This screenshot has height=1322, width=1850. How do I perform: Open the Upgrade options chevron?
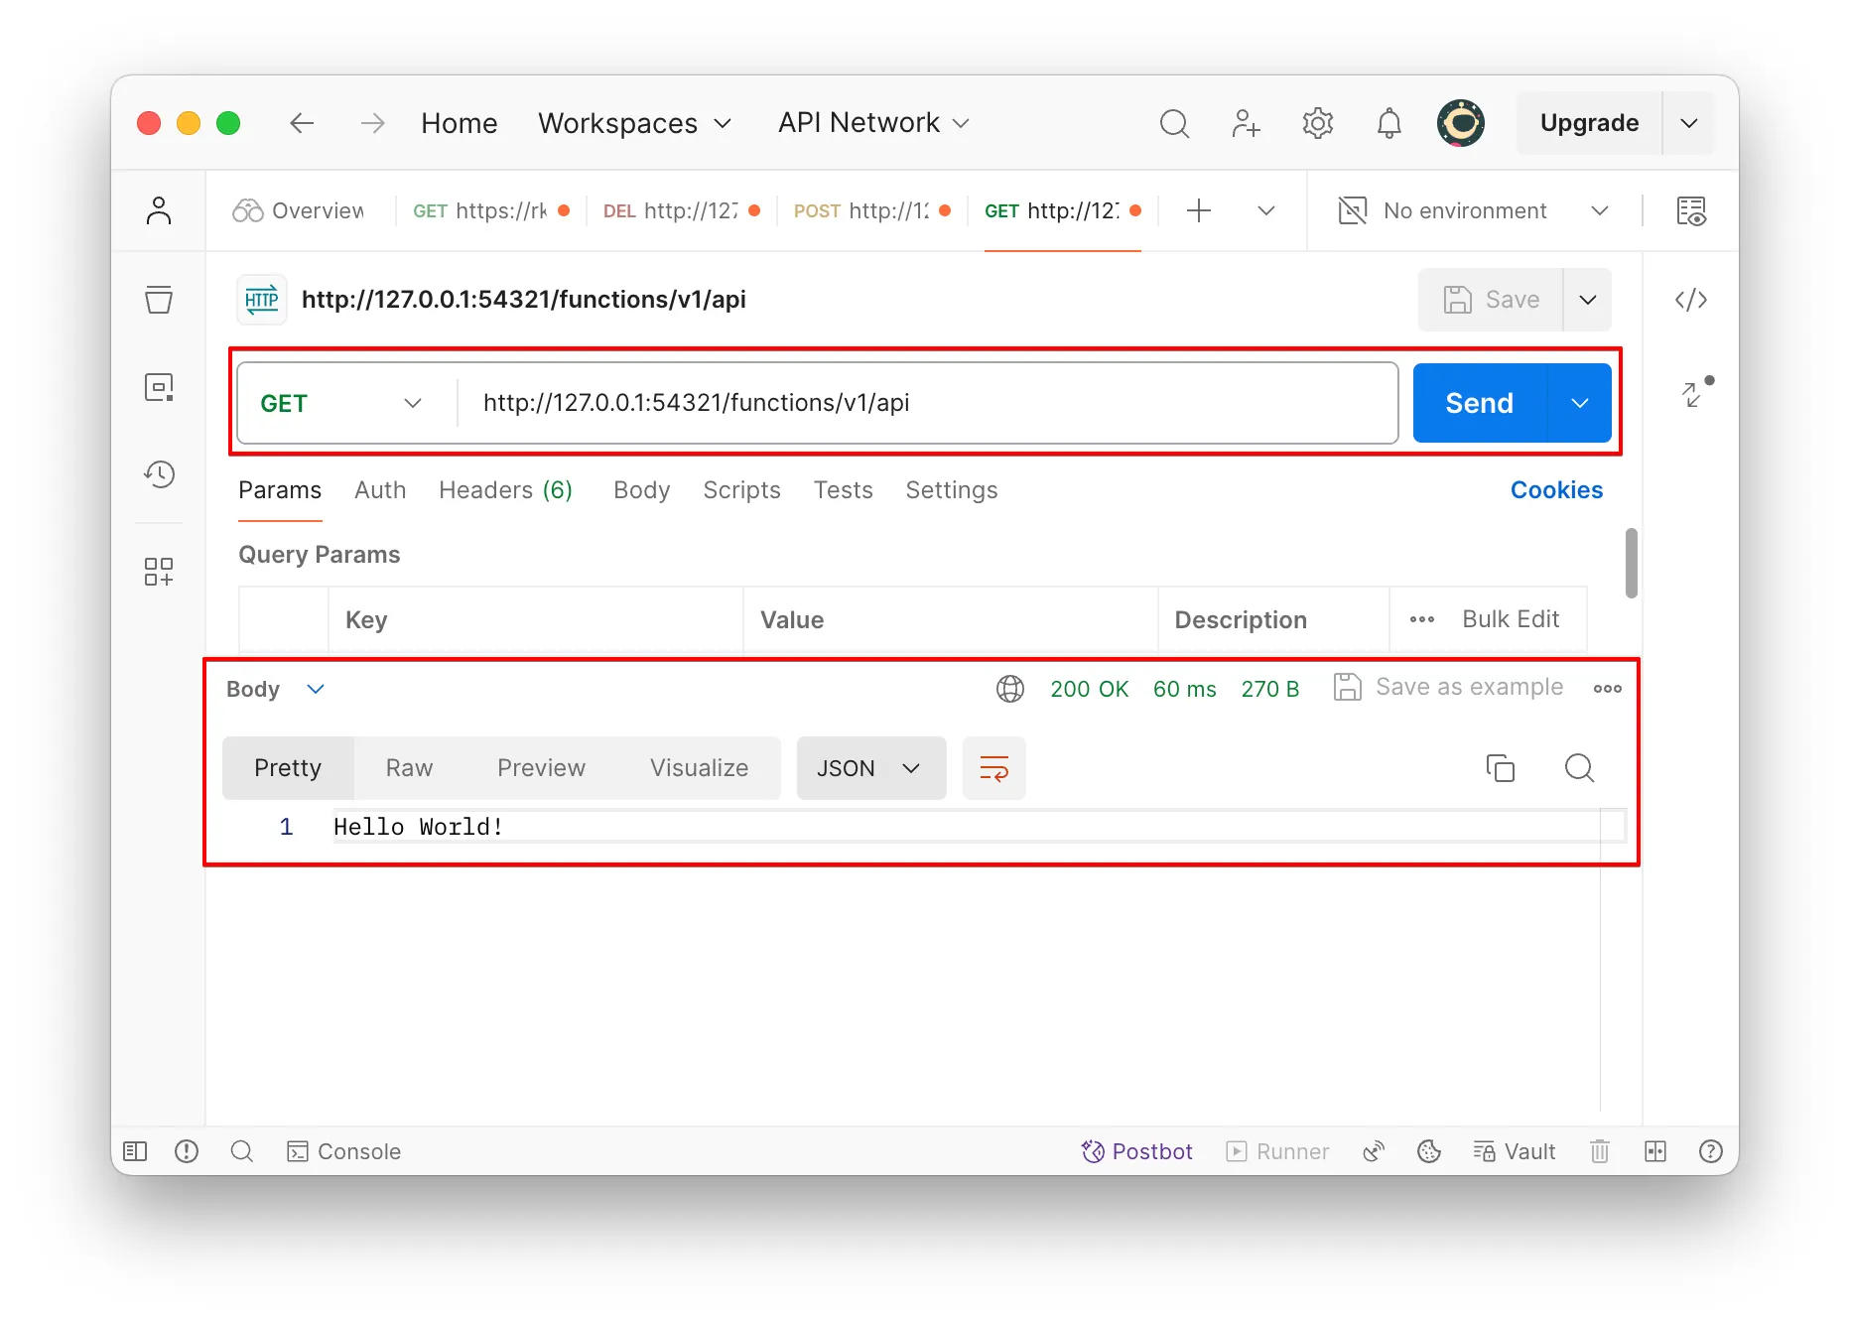coord(1688,123)
